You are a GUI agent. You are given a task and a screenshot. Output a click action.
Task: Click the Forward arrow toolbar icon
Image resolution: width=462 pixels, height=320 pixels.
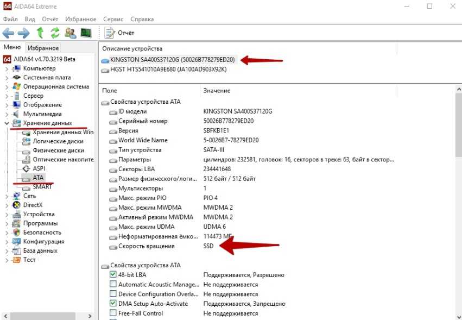[24, 33]
